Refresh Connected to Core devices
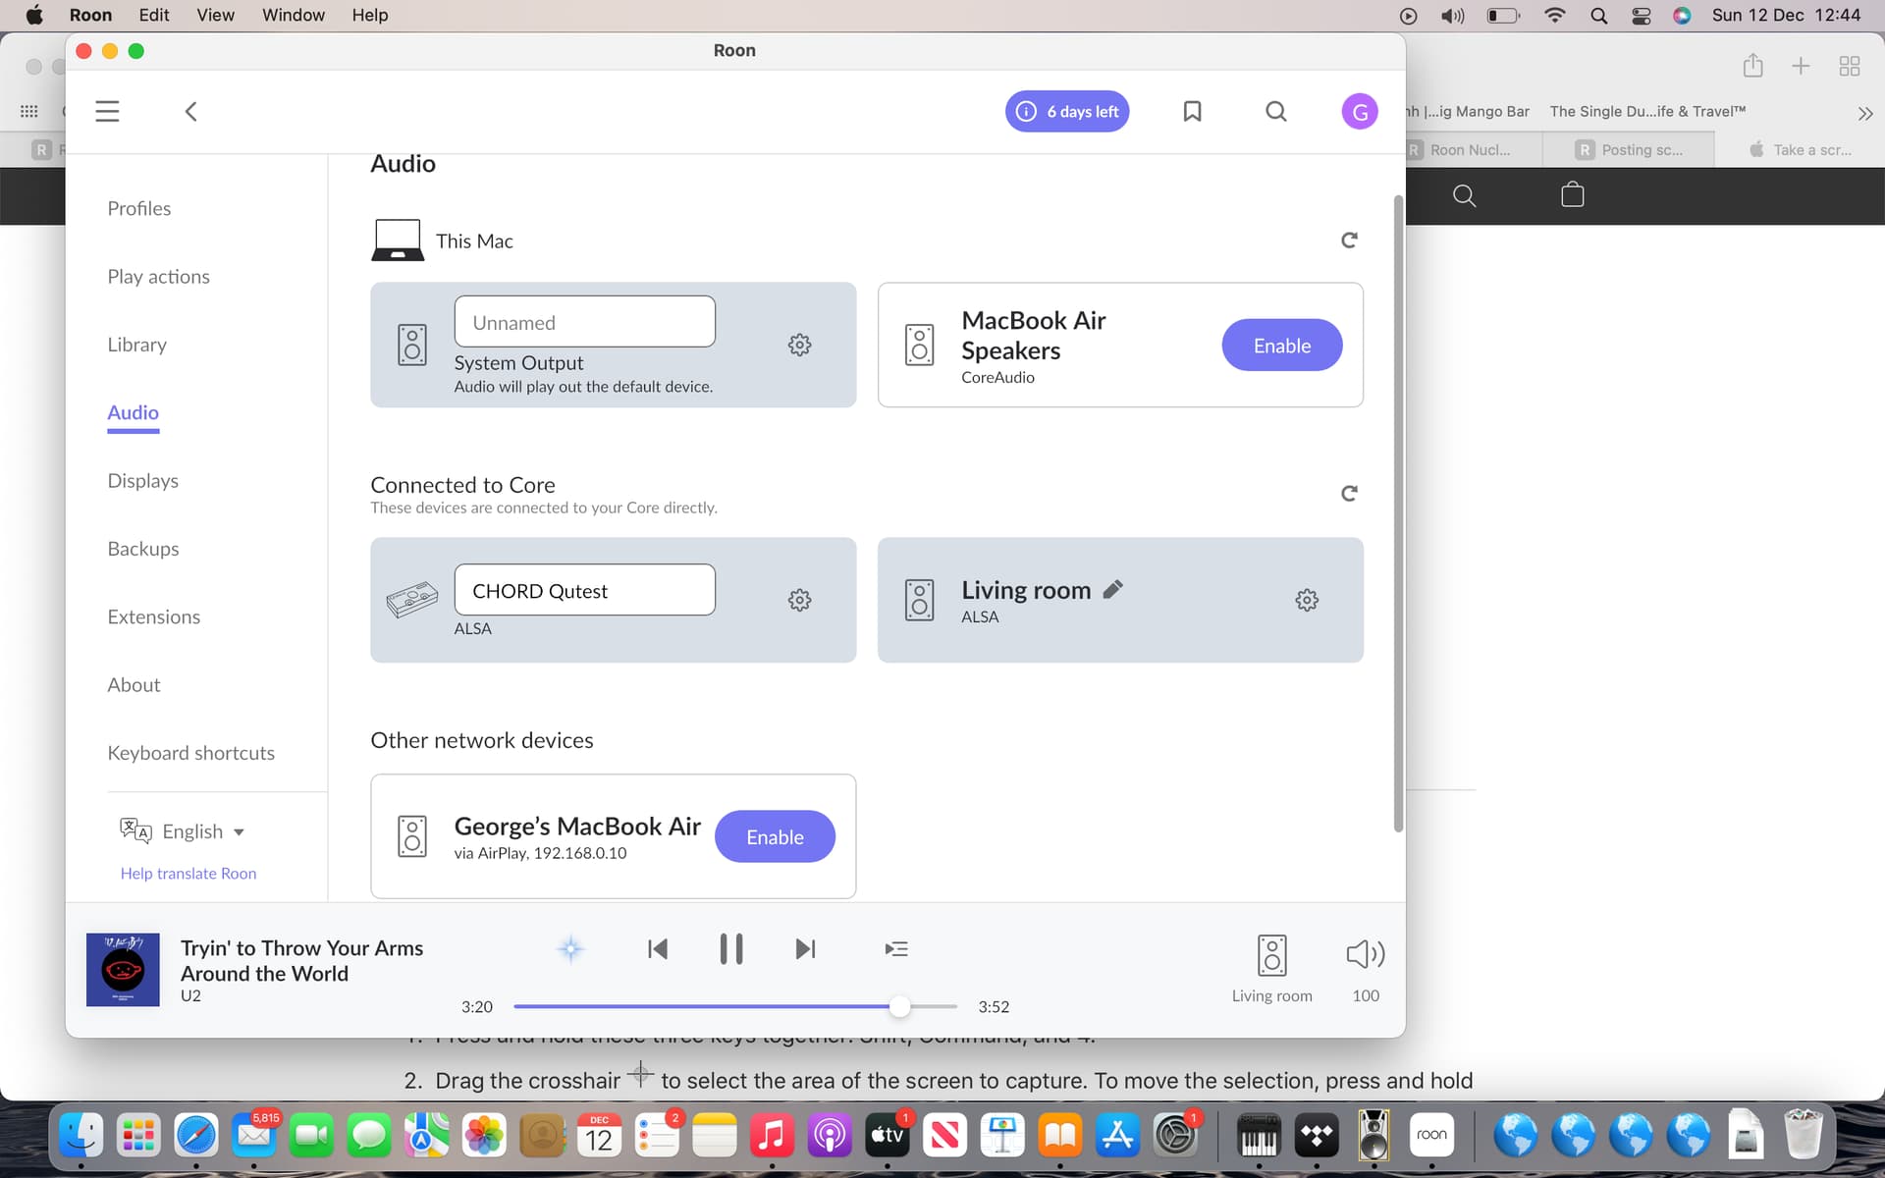Image resolution: width=1885 pixels, height=1178 pixels. coord(1349,493)
